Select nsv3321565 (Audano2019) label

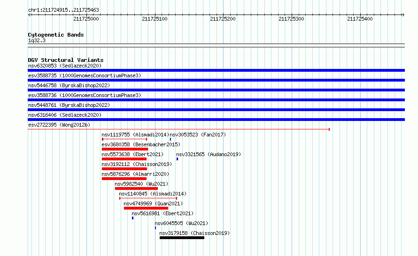pyautogui.click(x=209, y=154)
